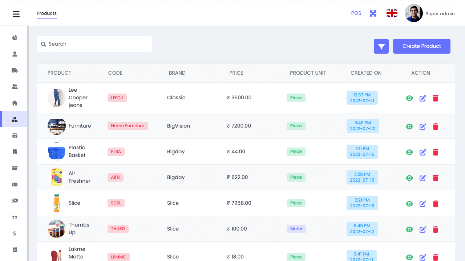465x261 pixels.
Task: Toggle fullscreen using the expand icon
Action: click(x=373, y=13)
